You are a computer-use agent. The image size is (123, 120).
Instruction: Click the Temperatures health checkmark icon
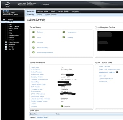point(64,32)
